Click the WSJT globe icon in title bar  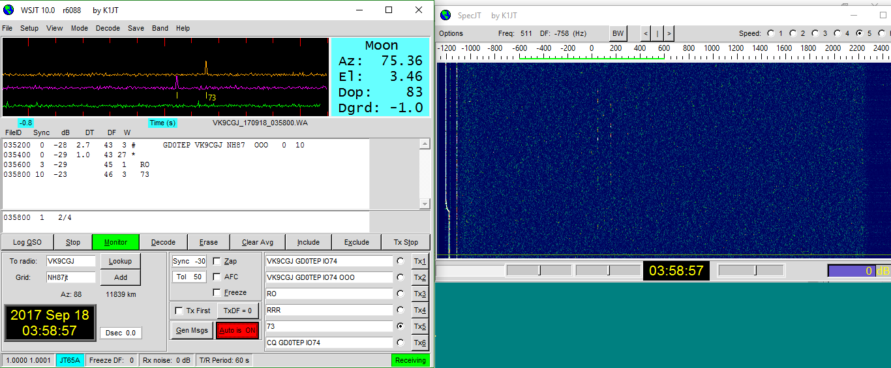coord(9,10)
